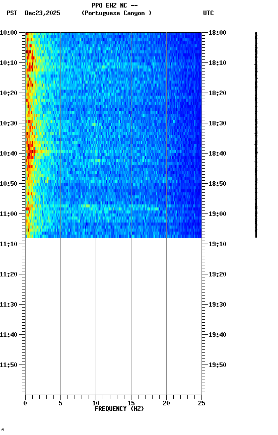Click the '18:10' UTC time label
The height and width of the screenshot is (435, 278).
point(218,63)
